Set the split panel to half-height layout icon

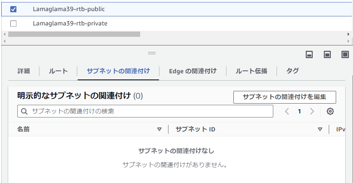(x=327, y=54)
